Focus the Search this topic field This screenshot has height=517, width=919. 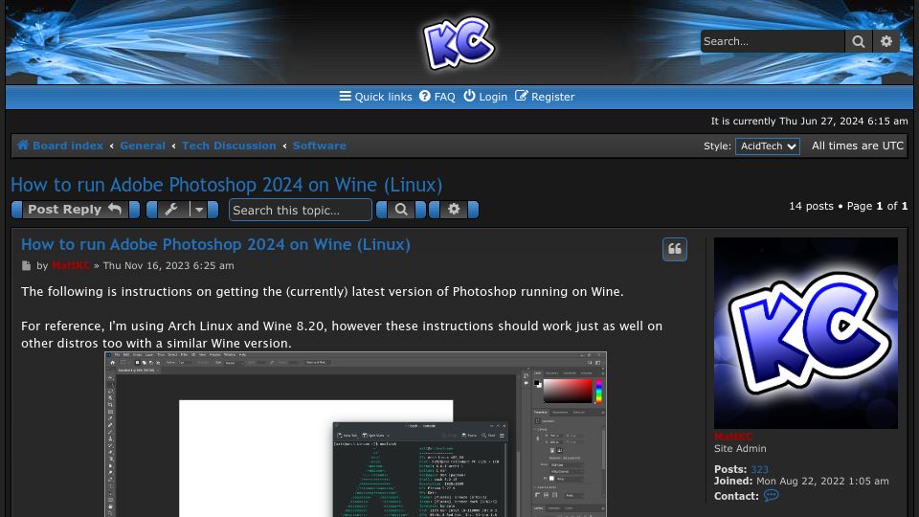300,210
